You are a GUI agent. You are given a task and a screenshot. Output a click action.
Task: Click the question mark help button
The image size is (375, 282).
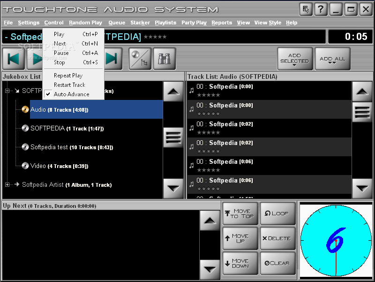click(321, 9)
